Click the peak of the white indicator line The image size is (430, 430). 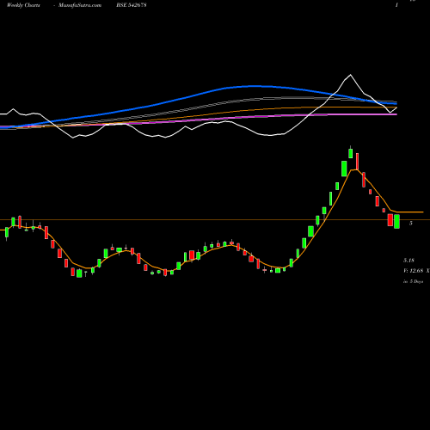click(x=350, y=75)
